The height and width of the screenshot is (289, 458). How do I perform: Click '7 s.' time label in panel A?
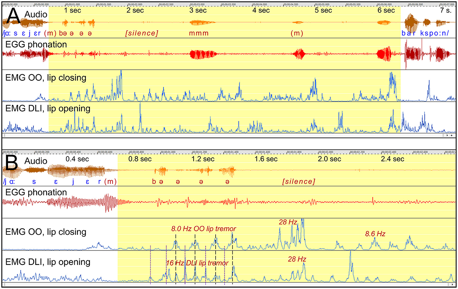point(446,10)
